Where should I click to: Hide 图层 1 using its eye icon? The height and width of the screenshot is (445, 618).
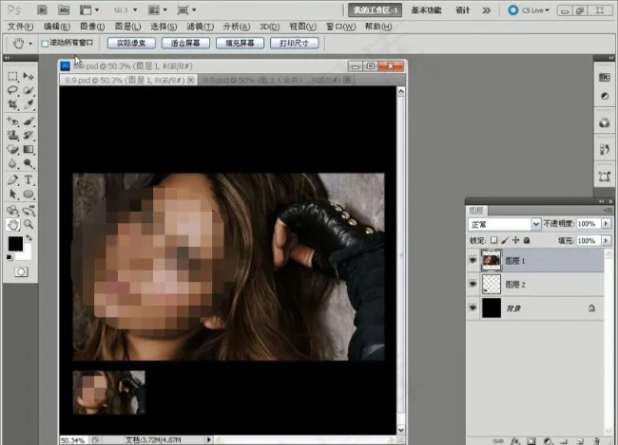pos(473,258)
